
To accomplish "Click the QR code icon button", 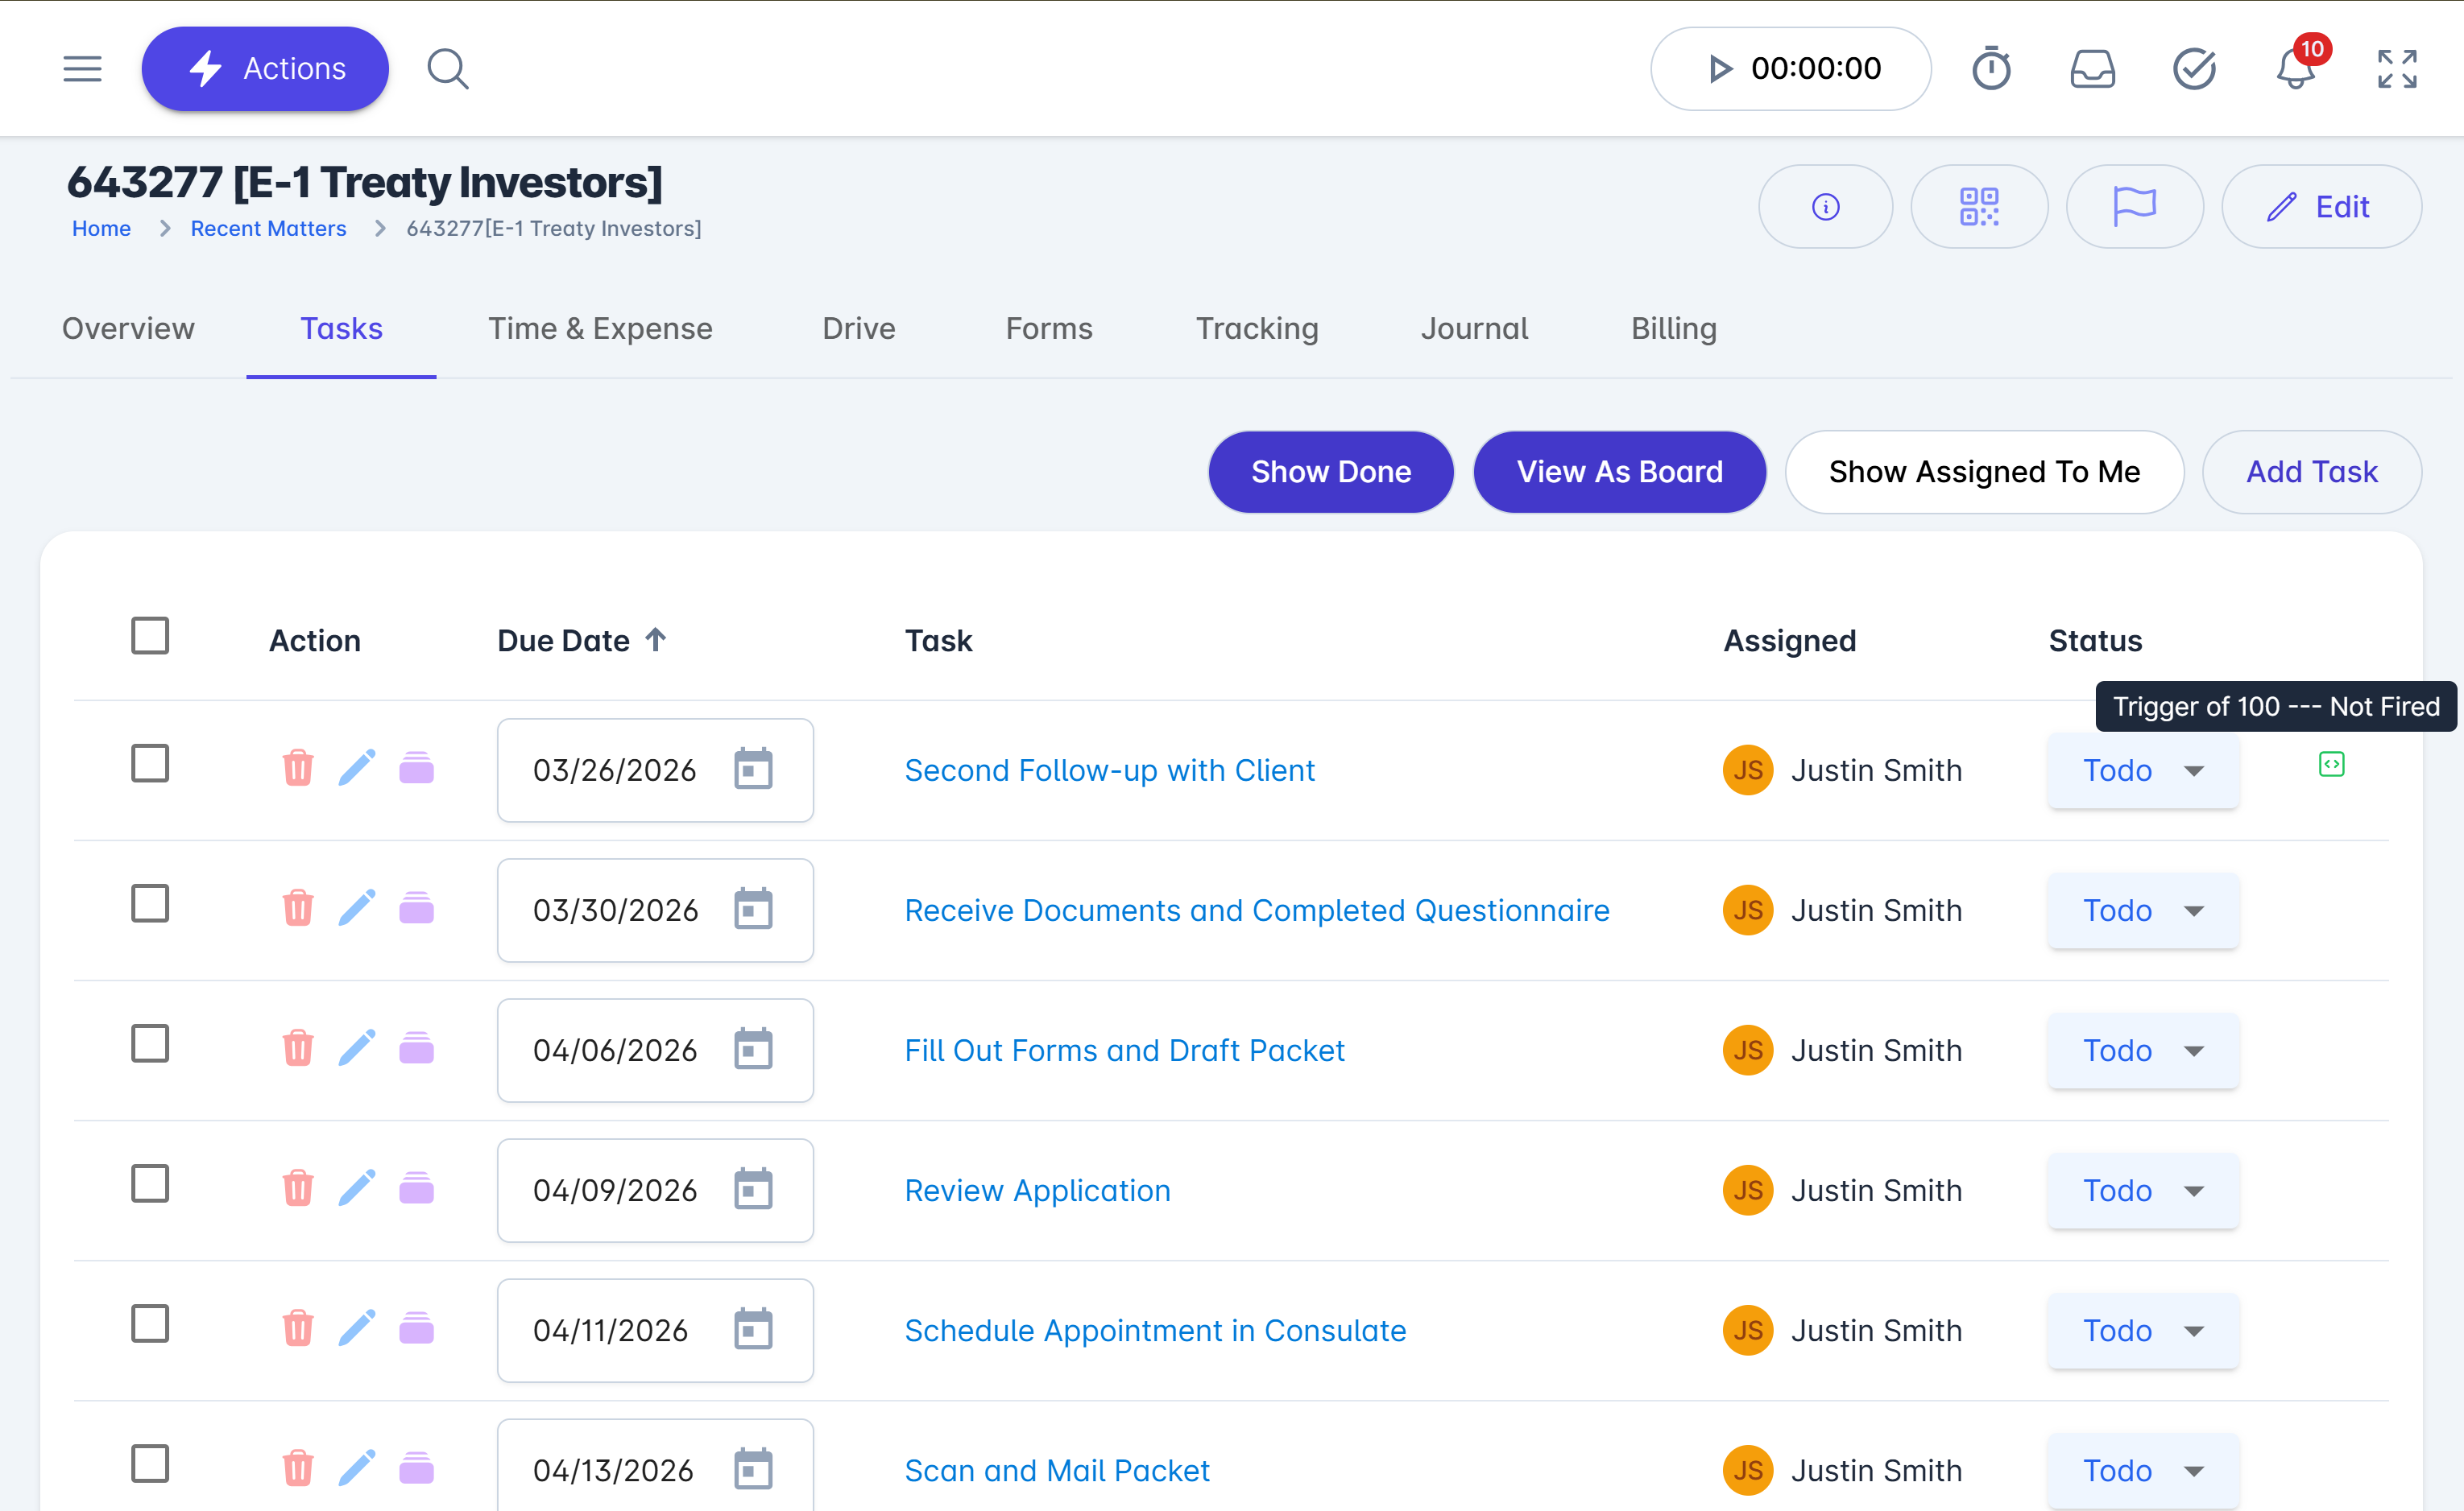I will click(x=1978, y=207).
